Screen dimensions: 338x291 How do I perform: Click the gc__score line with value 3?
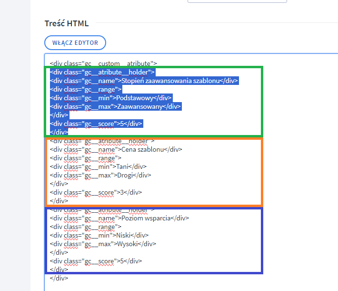click(96, 192)
